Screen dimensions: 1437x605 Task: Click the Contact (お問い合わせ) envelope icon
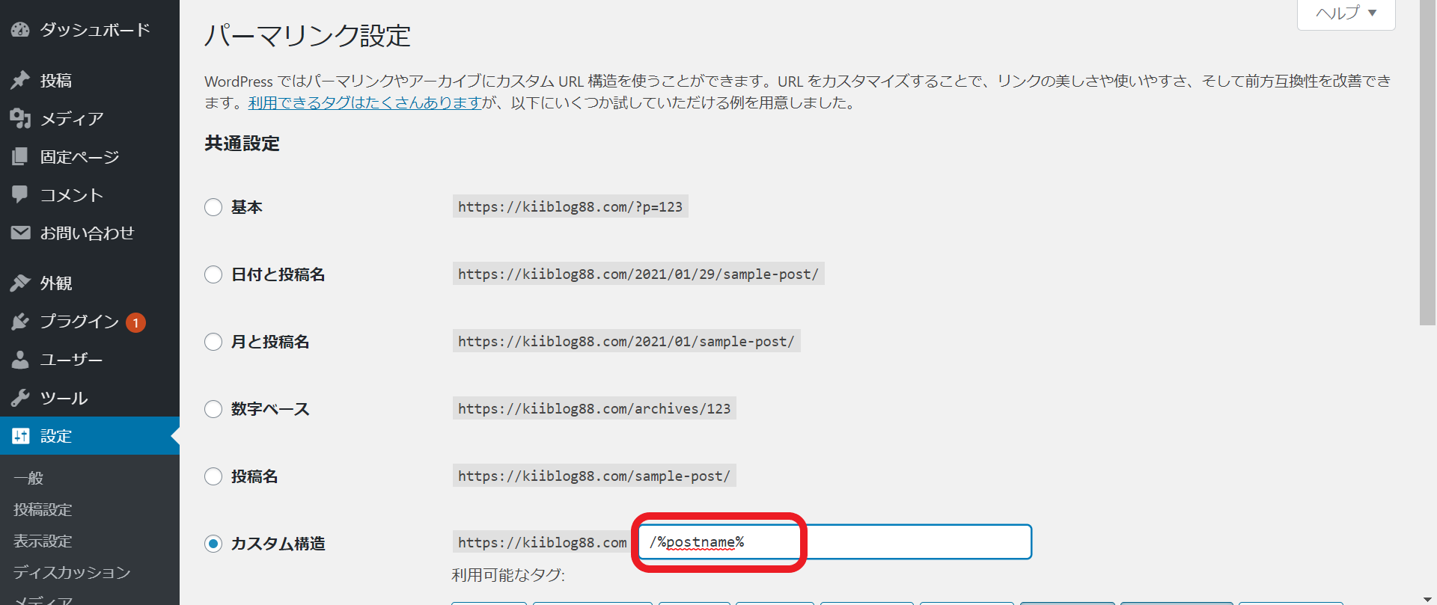(x=20, y=233)
